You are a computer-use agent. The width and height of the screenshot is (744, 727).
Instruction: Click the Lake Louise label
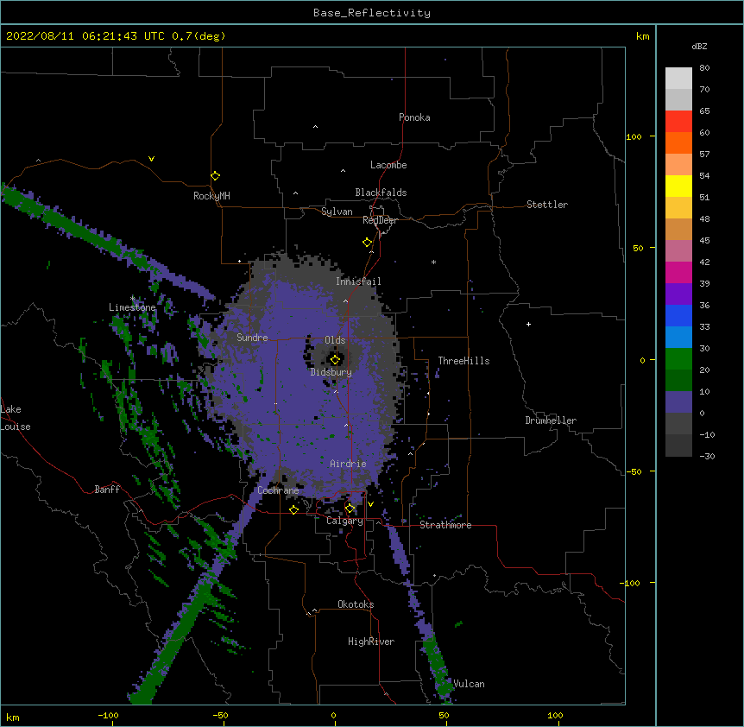[x=16, y=418]
